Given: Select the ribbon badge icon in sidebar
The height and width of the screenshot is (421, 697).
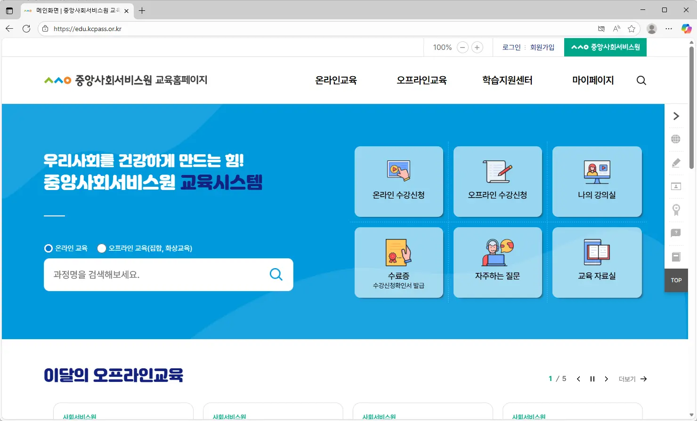Looking at the screenshot, I should [x=676, y=210].
